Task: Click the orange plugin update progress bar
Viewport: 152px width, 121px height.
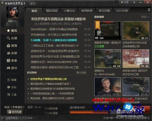Action: [89, 112]
